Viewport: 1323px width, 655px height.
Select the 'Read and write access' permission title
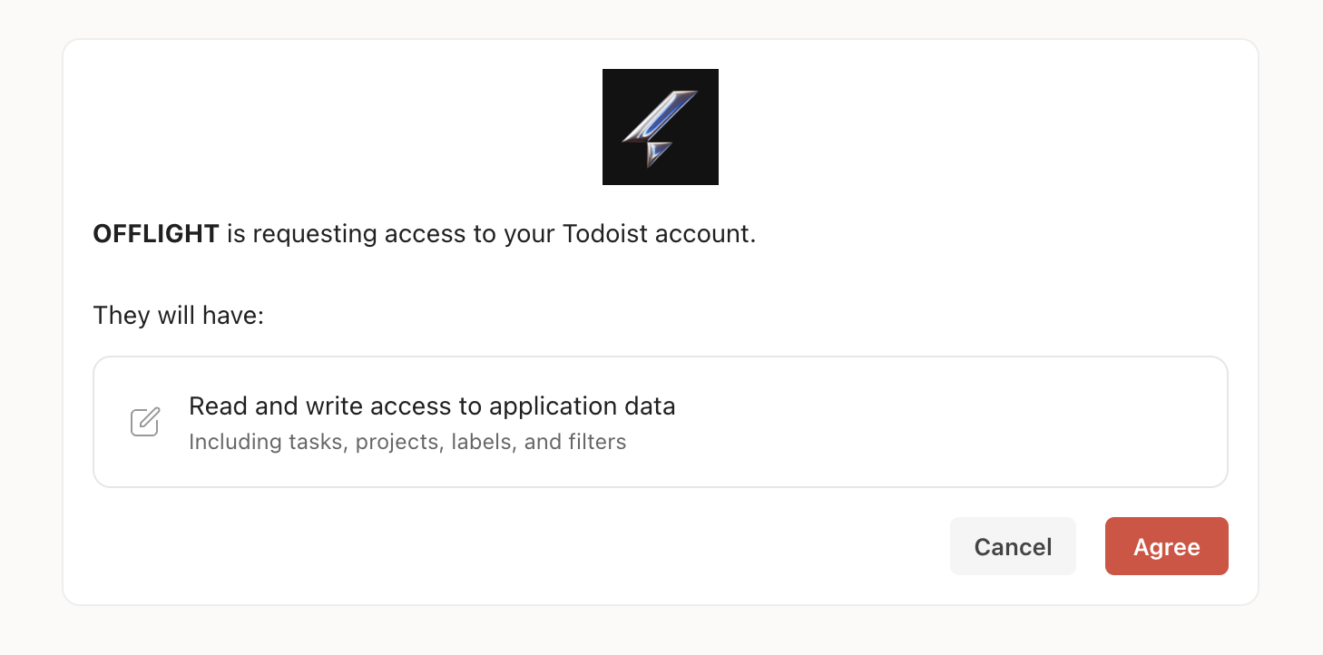(432, 406)
